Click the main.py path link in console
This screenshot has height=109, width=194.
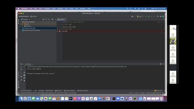(103, 67)
